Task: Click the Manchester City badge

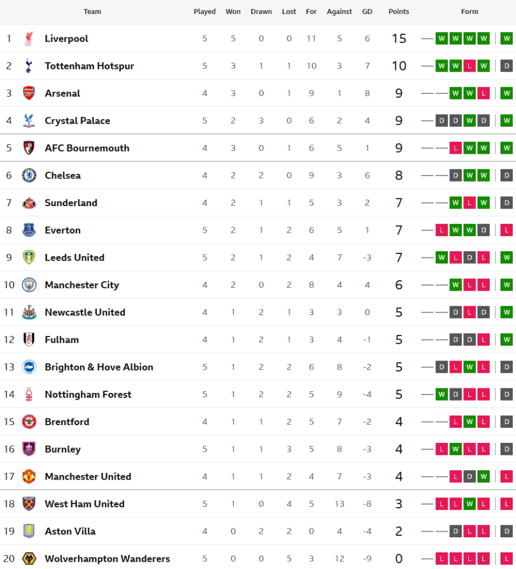Action: [x=29, y=285]
